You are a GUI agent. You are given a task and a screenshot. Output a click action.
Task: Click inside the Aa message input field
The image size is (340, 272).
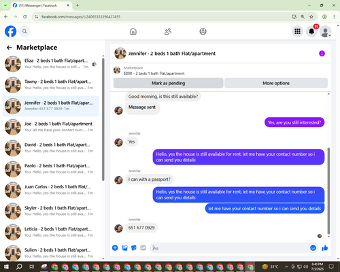[x=229, y=248]
